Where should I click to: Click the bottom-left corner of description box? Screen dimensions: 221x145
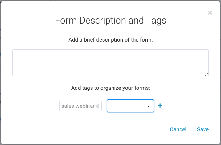[x=14, y=74]
